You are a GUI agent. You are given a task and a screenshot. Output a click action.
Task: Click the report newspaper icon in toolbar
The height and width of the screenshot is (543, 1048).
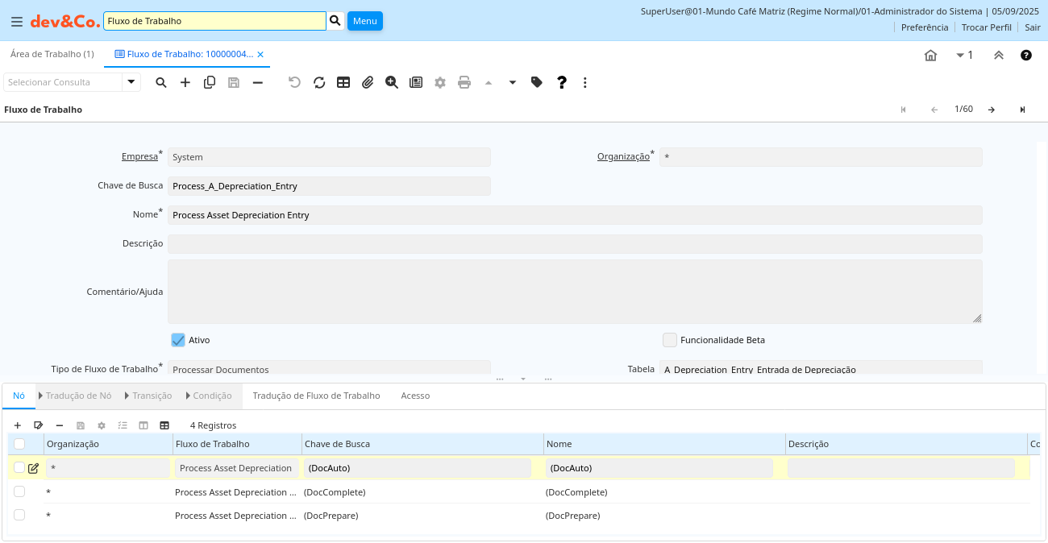[x=416, y=82]
